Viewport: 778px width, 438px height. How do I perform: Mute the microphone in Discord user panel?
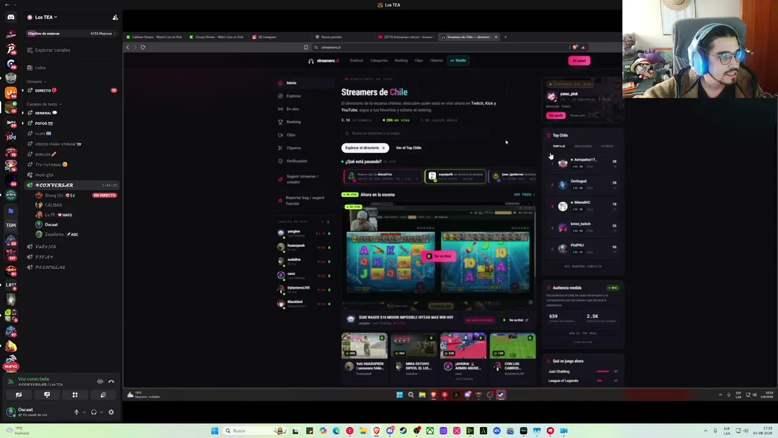pyautogui.click(x=77, y=412)
